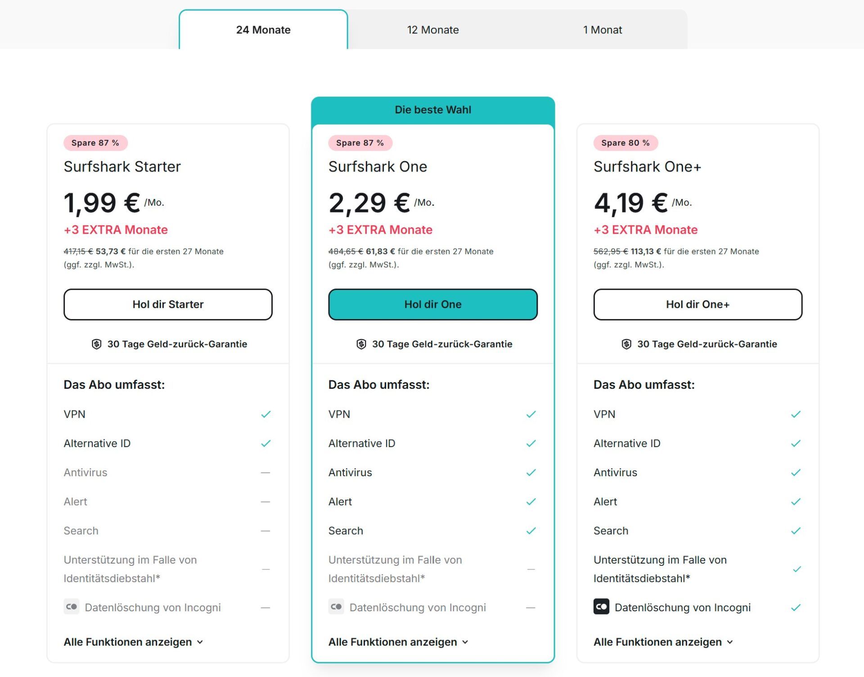
Task: Click the guarantee shield icon under Surfshark One
Action: coord(360,344)
